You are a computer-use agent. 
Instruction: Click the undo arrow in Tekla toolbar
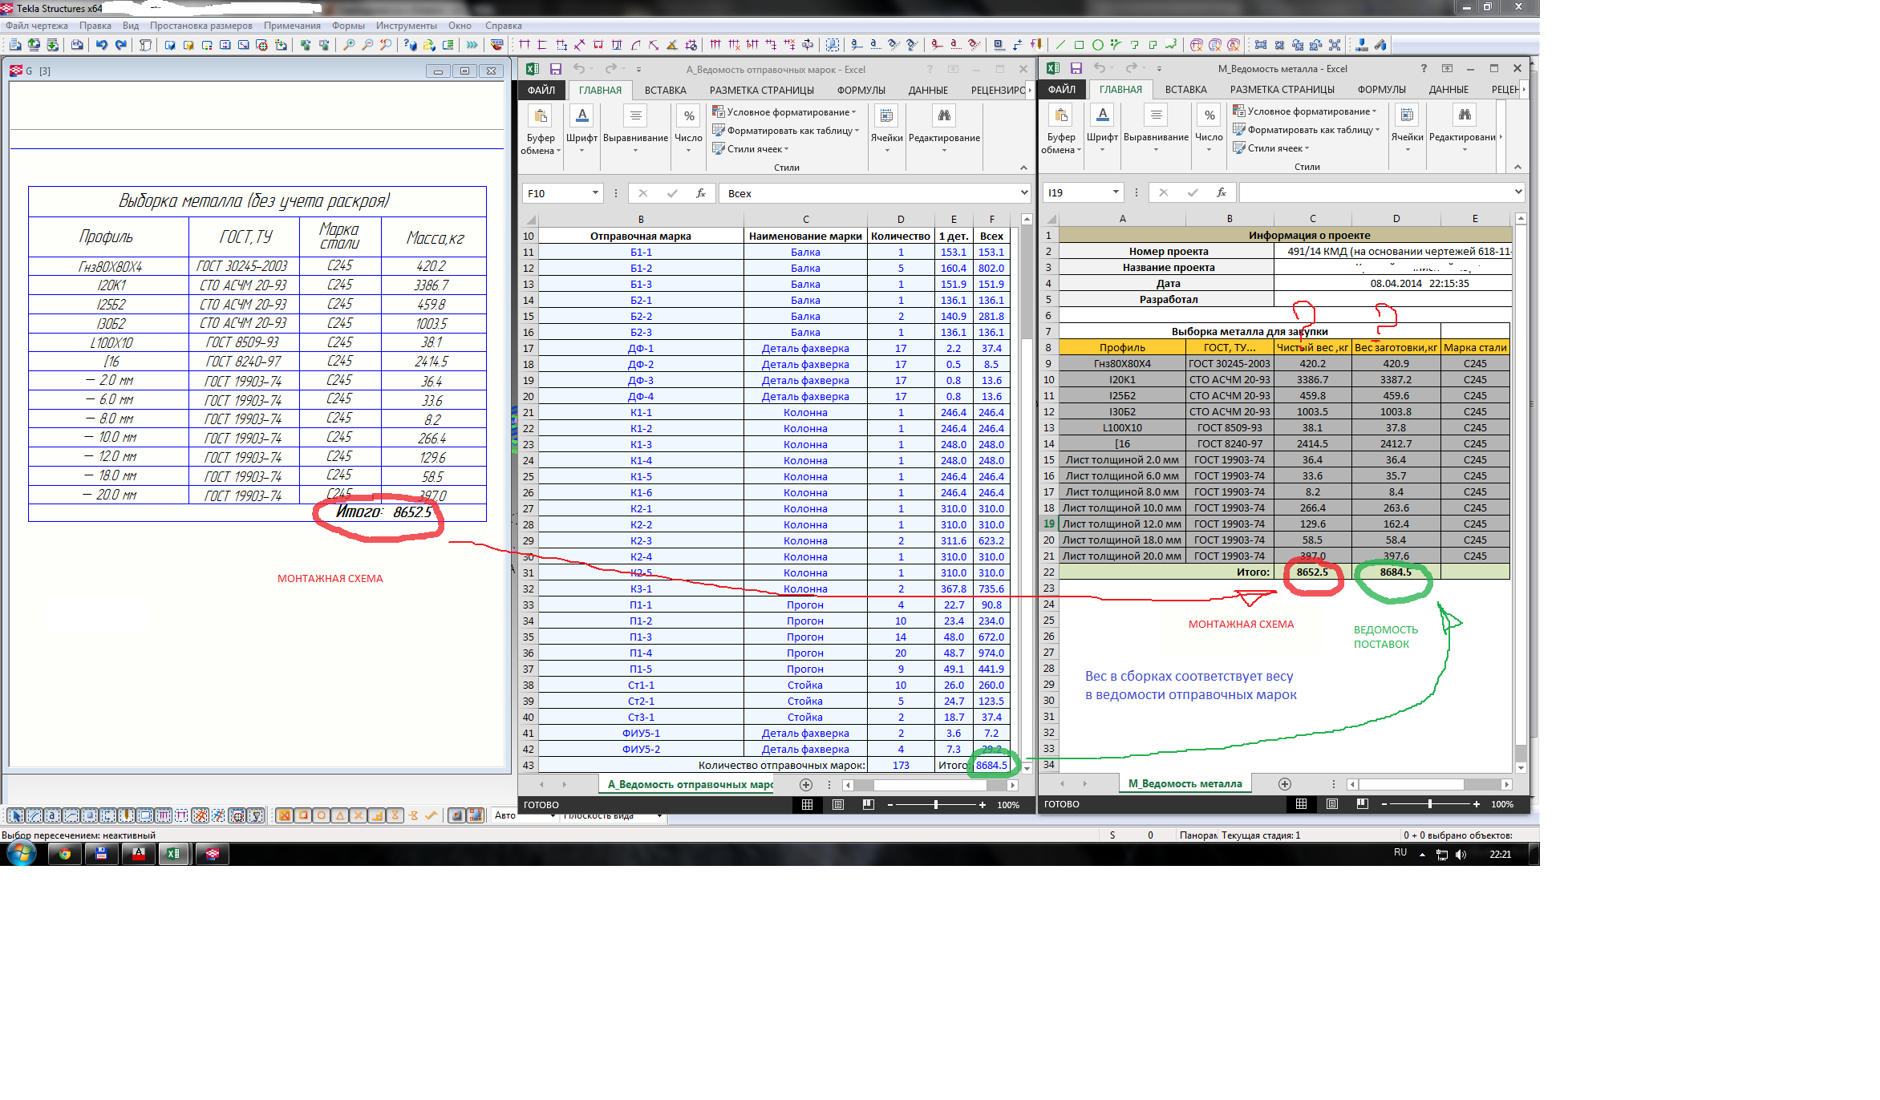102,45
